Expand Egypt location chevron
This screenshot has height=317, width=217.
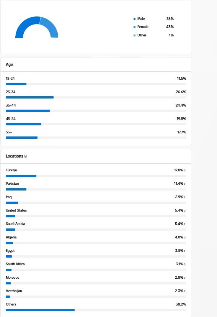(x=185, y=251)
